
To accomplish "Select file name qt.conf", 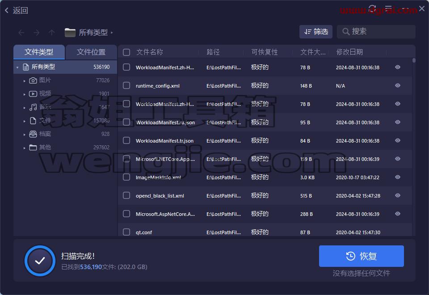I will (144, 232).
